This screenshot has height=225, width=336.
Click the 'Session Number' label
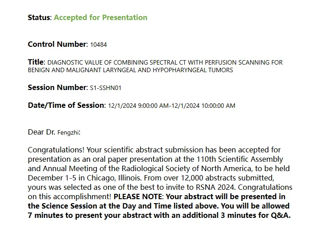(57, 87)
